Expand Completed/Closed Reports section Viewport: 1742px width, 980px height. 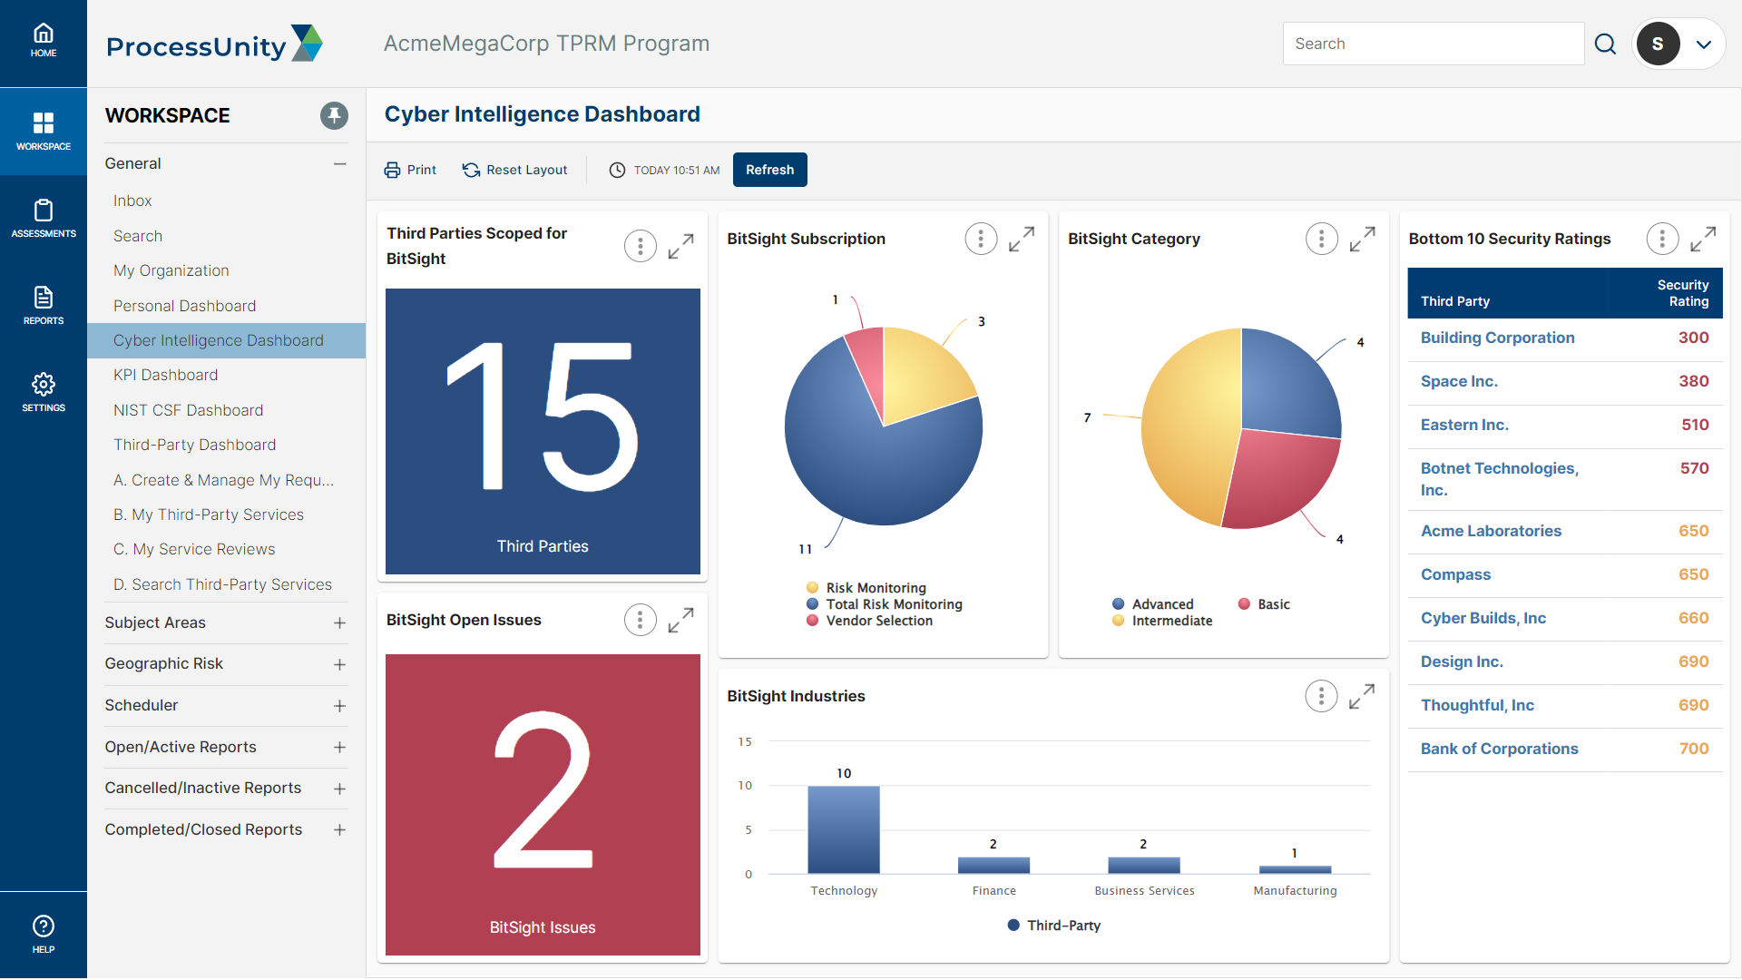pos(340,830)
